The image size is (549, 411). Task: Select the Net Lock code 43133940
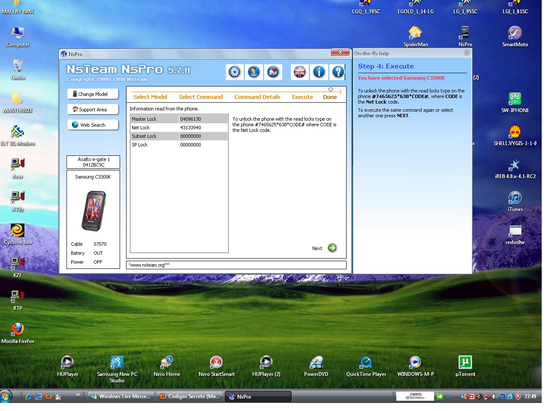coord(190,128)
